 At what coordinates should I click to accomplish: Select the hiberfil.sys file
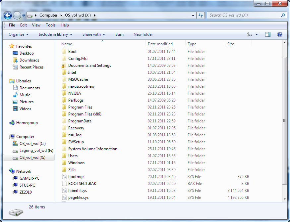78,191
